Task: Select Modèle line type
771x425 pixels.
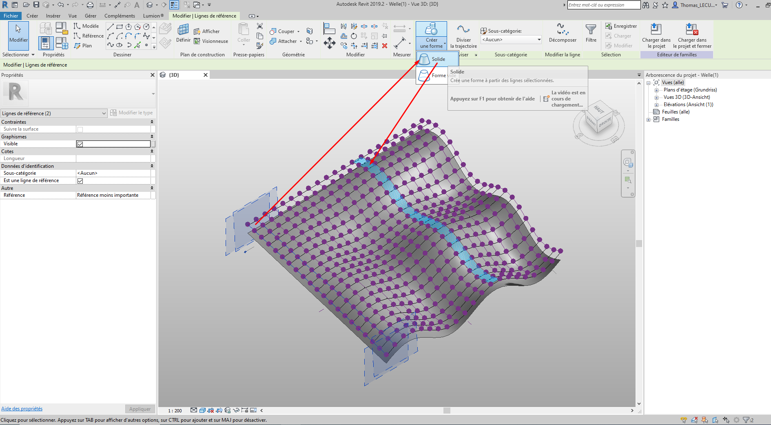Action: (86, 26)
